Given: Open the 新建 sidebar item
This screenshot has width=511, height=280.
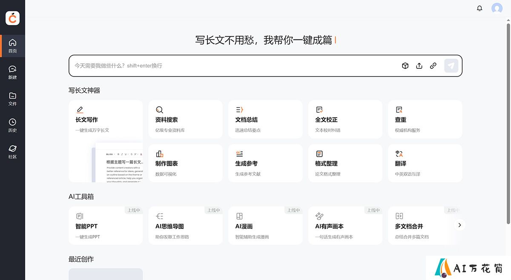Looking at the screenshot, I should click(x=12, y=72).
